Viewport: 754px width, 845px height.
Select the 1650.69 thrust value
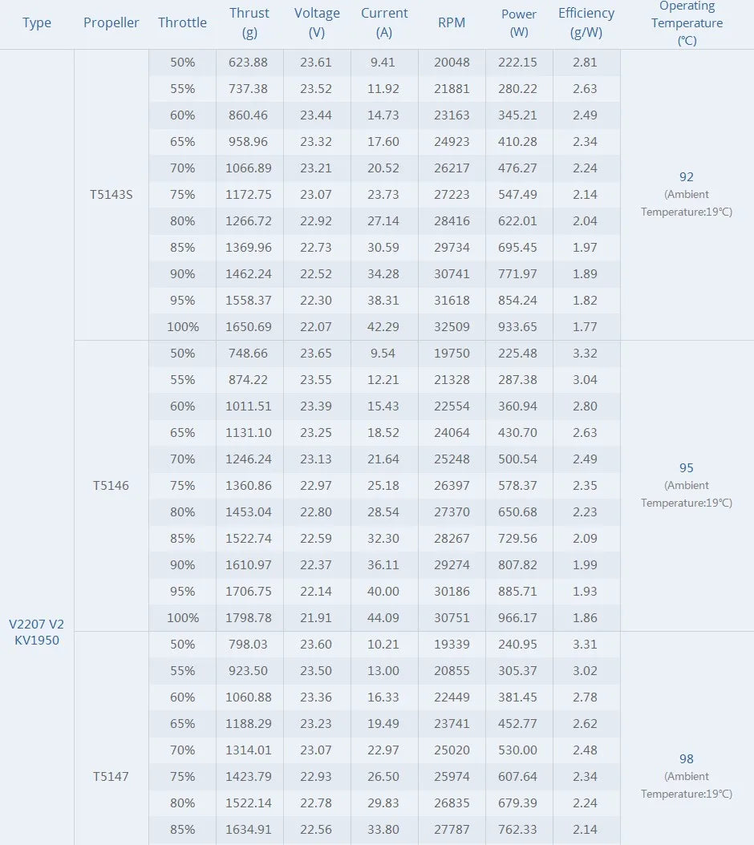click(249, 326)
